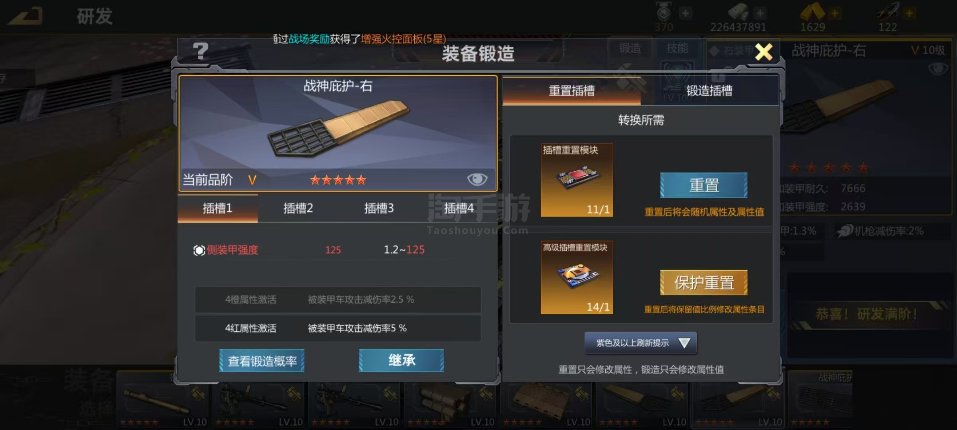Screen dimensions: 957x430
Task: Toggle eye icon in 战神庇护-右 preview
Action: 477,180
